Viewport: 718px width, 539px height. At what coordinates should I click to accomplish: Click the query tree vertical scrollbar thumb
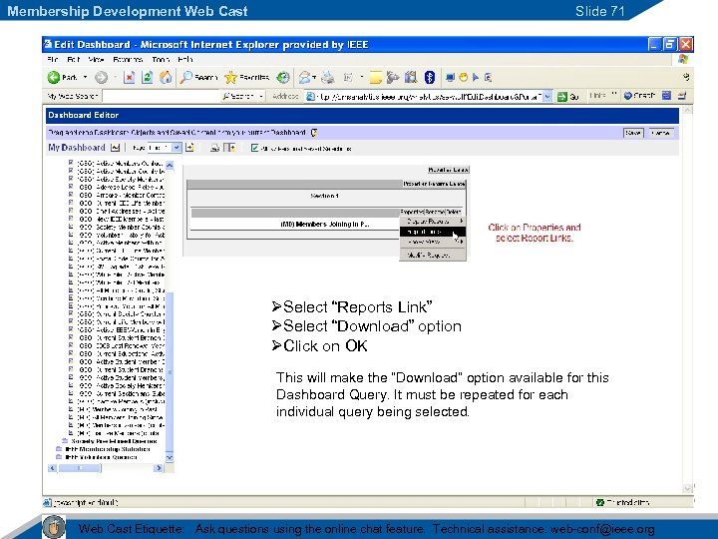click(170, 371)
